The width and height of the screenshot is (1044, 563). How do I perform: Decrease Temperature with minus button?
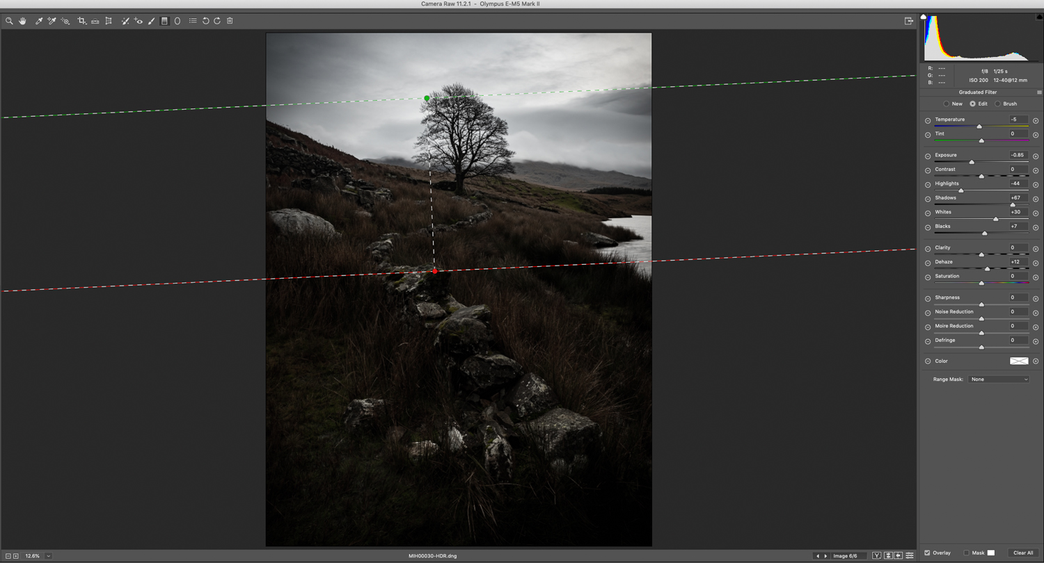coord(928,121)
